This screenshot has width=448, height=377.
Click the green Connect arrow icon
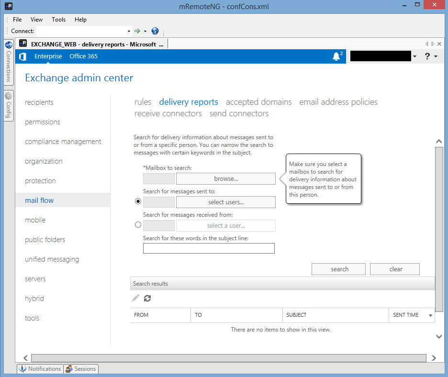click(137, 31)
